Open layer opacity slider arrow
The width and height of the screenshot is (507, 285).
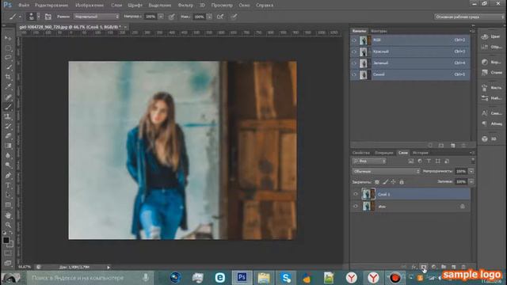pos(471,171)
